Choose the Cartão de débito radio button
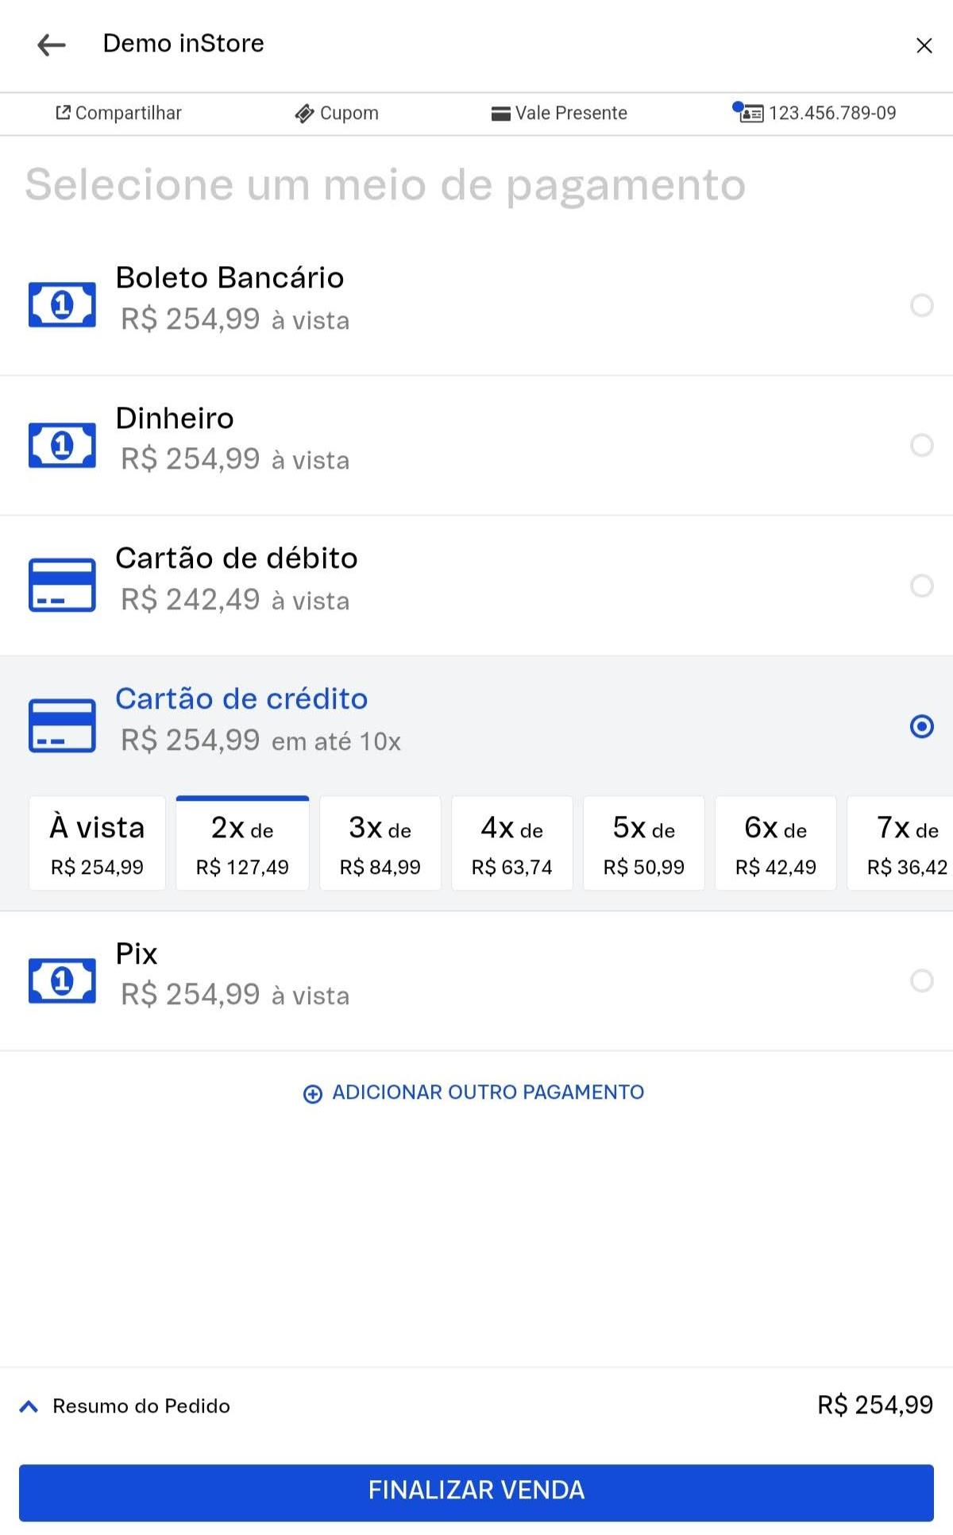 (921, 586)
